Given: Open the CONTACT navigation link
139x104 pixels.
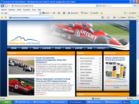Looking at the screenshot, I should pyautogui.click(x=101, y=48).
